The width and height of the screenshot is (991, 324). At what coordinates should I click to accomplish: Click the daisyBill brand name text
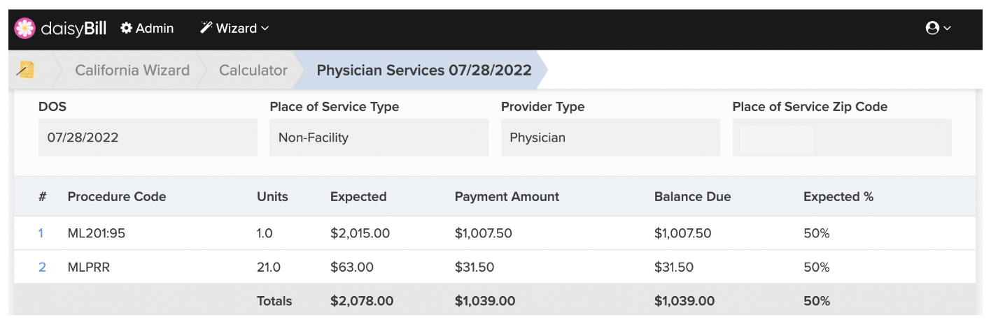tap(73, 29)
